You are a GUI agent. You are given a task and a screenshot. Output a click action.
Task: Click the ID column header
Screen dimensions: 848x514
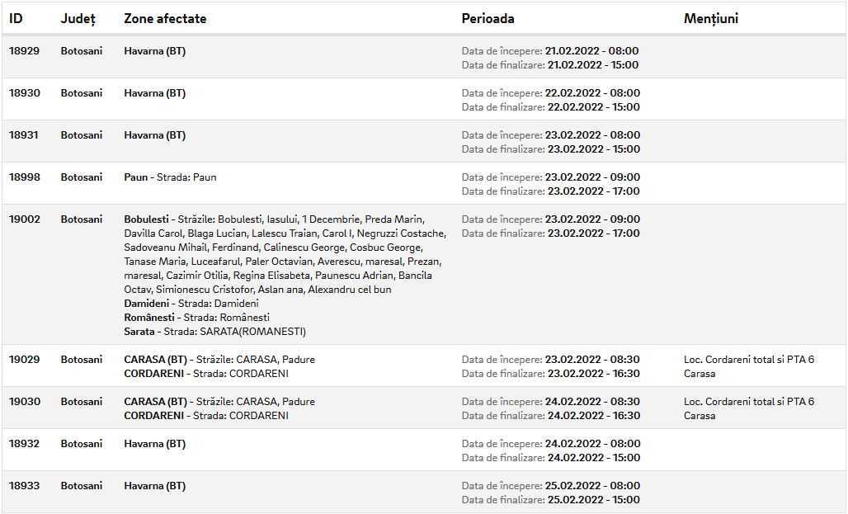pos(16,18)
